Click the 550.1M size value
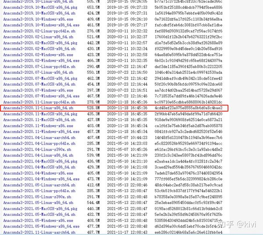The height and width of the screenshot is (235, 263). point(93,73)
